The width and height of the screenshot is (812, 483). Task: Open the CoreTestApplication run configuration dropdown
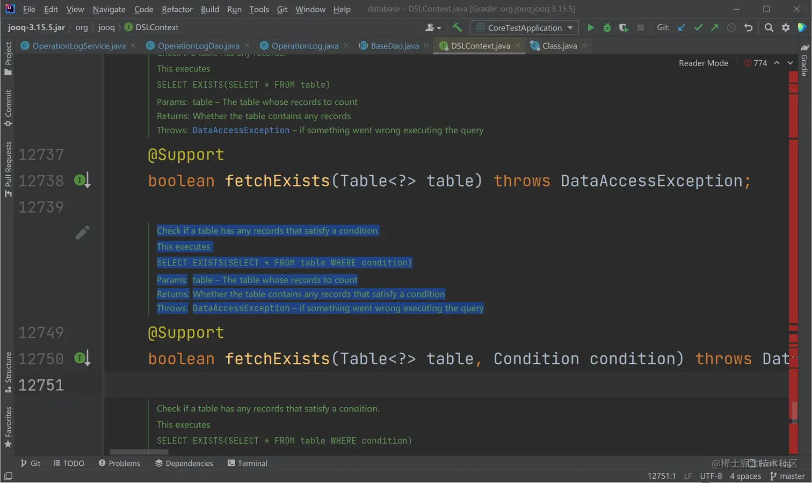click(525, 27)
